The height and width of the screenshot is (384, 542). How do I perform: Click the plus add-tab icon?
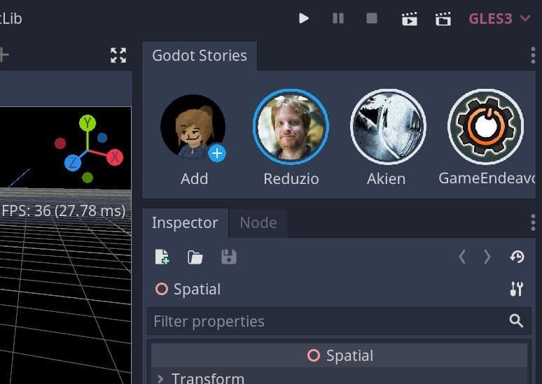[4, 55]
